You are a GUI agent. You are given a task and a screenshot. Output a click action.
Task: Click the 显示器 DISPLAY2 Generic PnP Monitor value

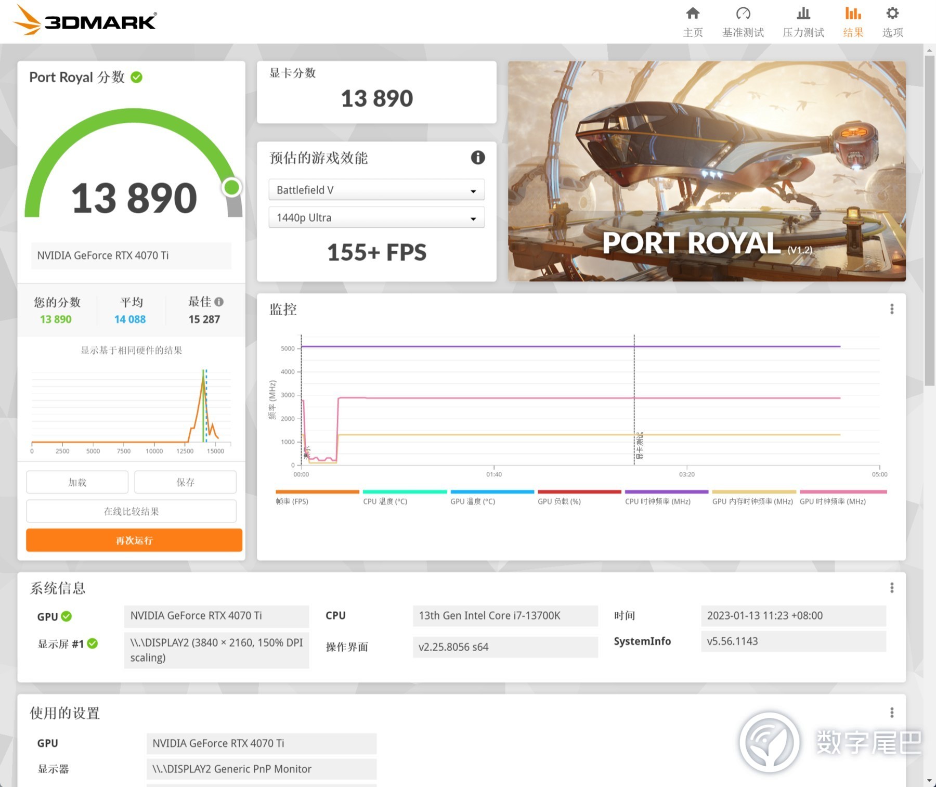coord(262,769)
